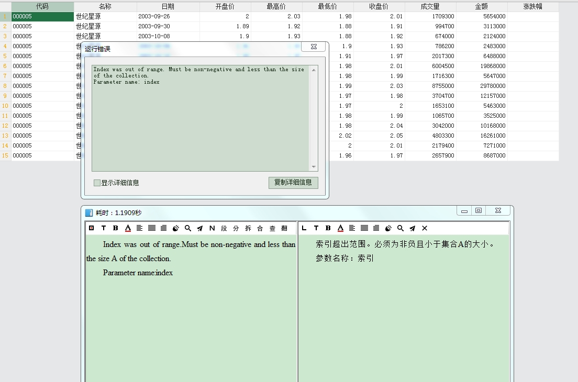Maximize the 耗时 translation window
This screenshot has width=578, height=382.
pyautogui.click(x=478, y=210)
